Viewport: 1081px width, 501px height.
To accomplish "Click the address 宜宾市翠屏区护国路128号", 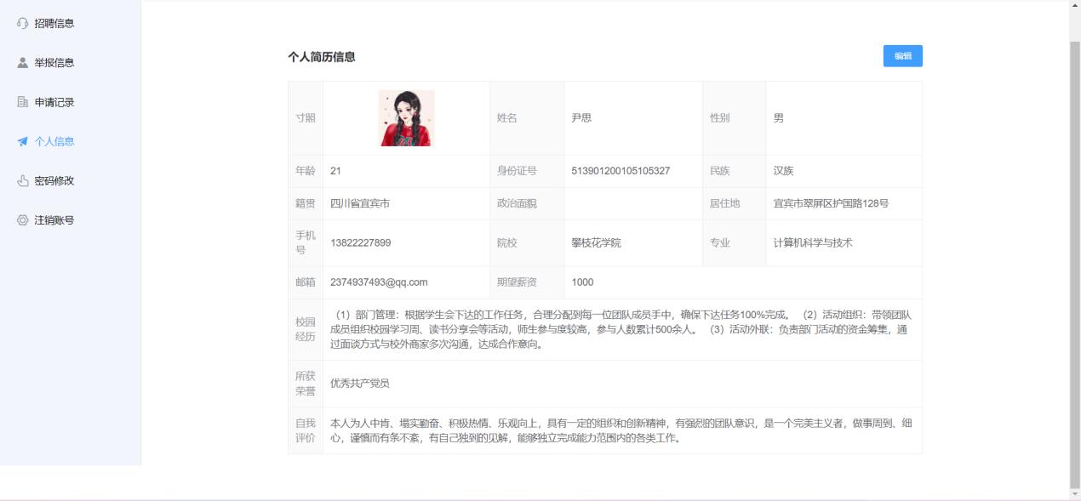I will point(831,203).
